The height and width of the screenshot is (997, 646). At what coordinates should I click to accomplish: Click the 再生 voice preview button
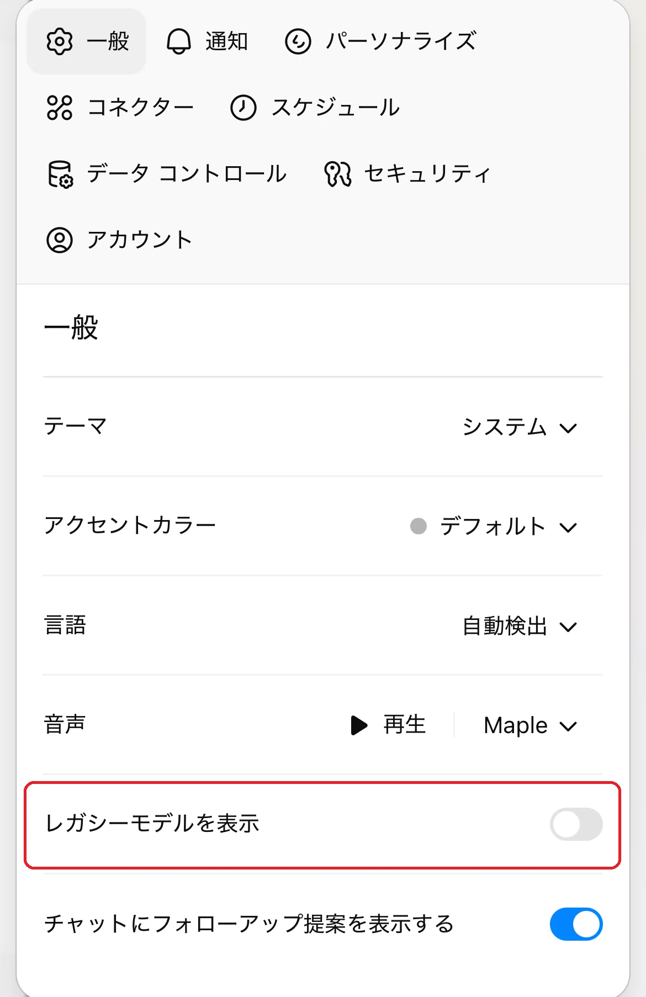(388, 725)
